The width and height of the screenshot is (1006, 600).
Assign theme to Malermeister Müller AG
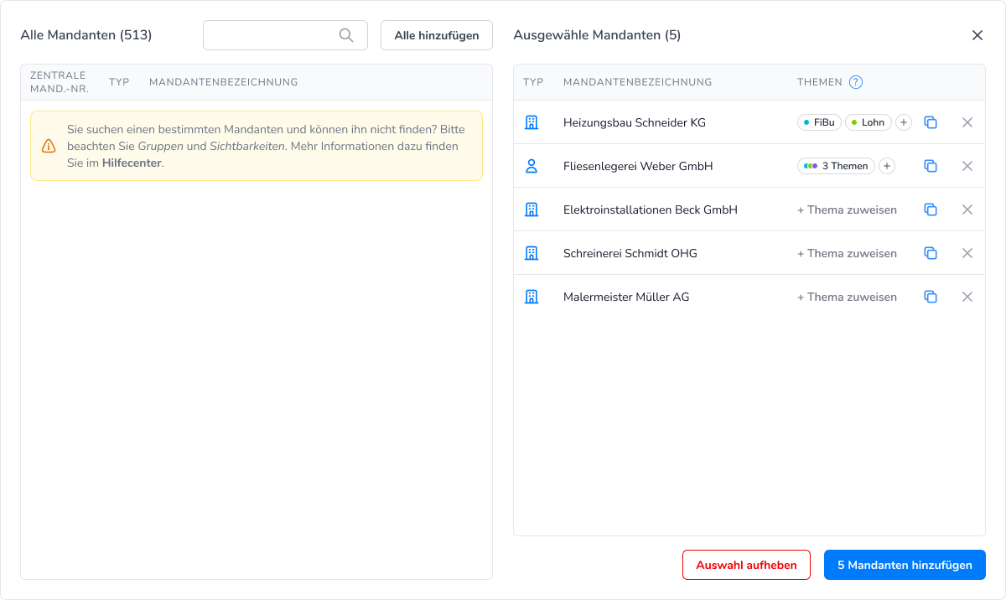(847, 297)
